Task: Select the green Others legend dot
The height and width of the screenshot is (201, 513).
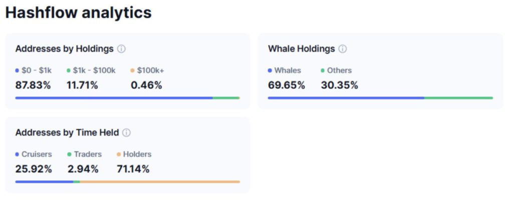Action: (x=323, y=70)
